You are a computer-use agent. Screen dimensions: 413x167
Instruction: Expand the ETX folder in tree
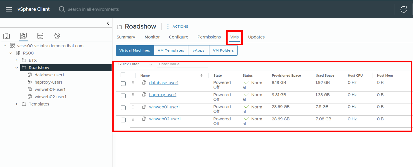[17, 60]
